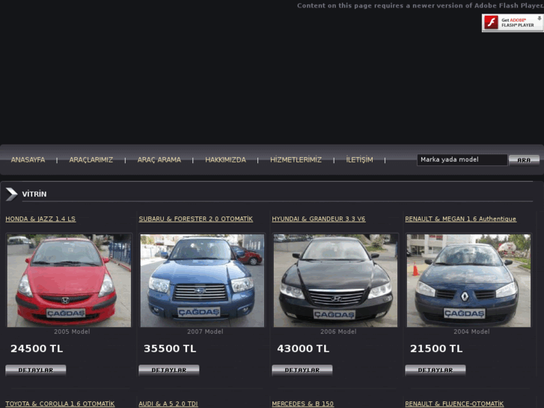View the black Hyundai Grandeur photo
The width and height of the screenshot is (544, 408).
tap(335, 281)
